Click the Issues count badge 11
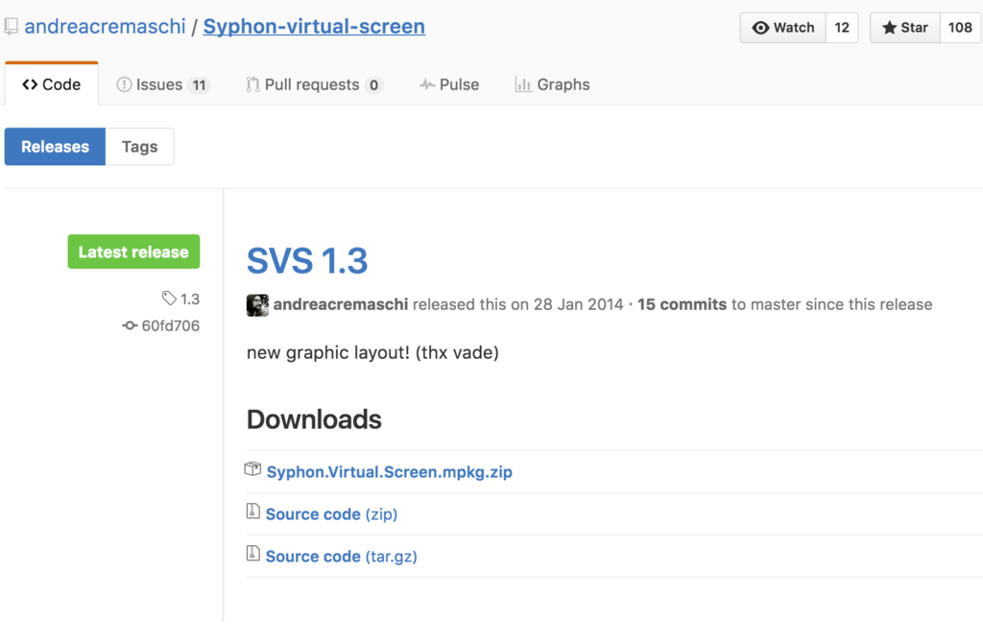983x643 pixels. 199,85
